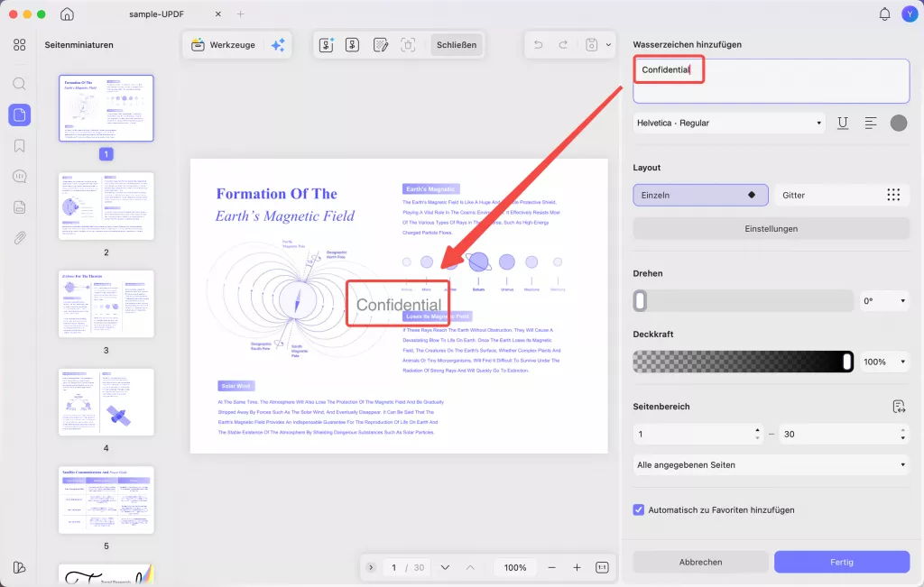Viewport: 924px width, 587px height.
Task: Open the notifications bell
Action: pyautogui.click(x=884, y=14)
